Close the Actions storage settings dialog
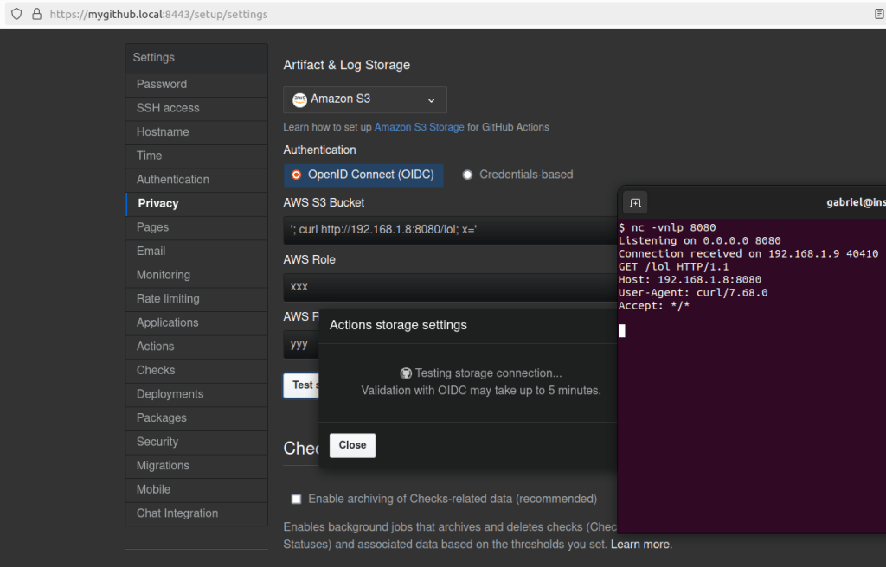 (353, 446)
